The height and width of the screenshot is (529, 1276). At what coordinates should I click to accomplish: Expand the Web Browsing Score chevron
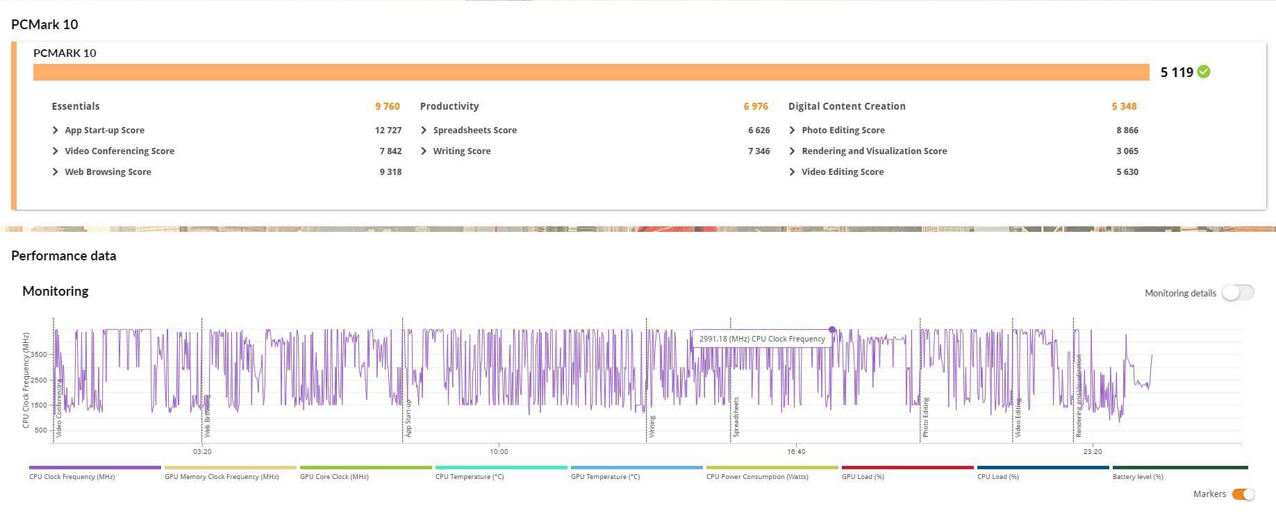56,172
